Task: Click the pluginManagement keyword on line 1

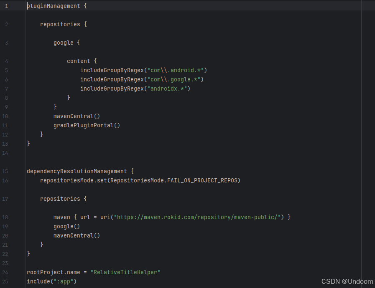Action: tap(54, 6)
